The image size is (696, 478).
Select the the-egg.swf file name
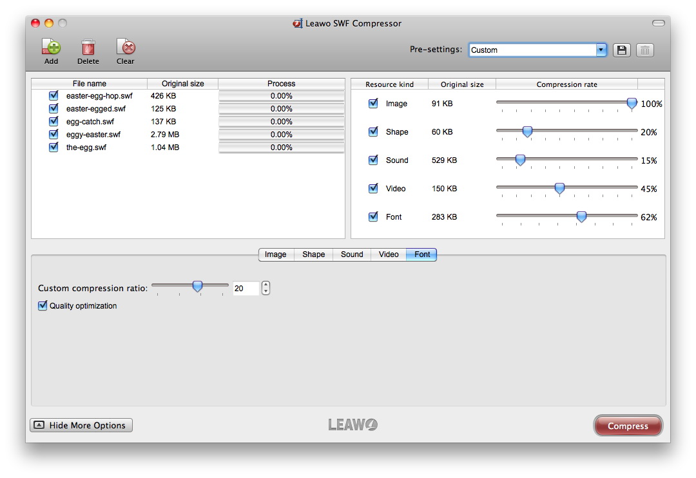(x=86, y=148)
